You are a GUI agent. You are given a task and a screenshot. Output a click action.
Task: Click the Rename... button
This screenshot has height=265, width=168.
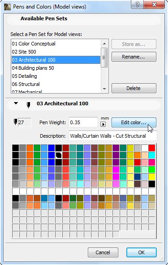click(134, 57)
